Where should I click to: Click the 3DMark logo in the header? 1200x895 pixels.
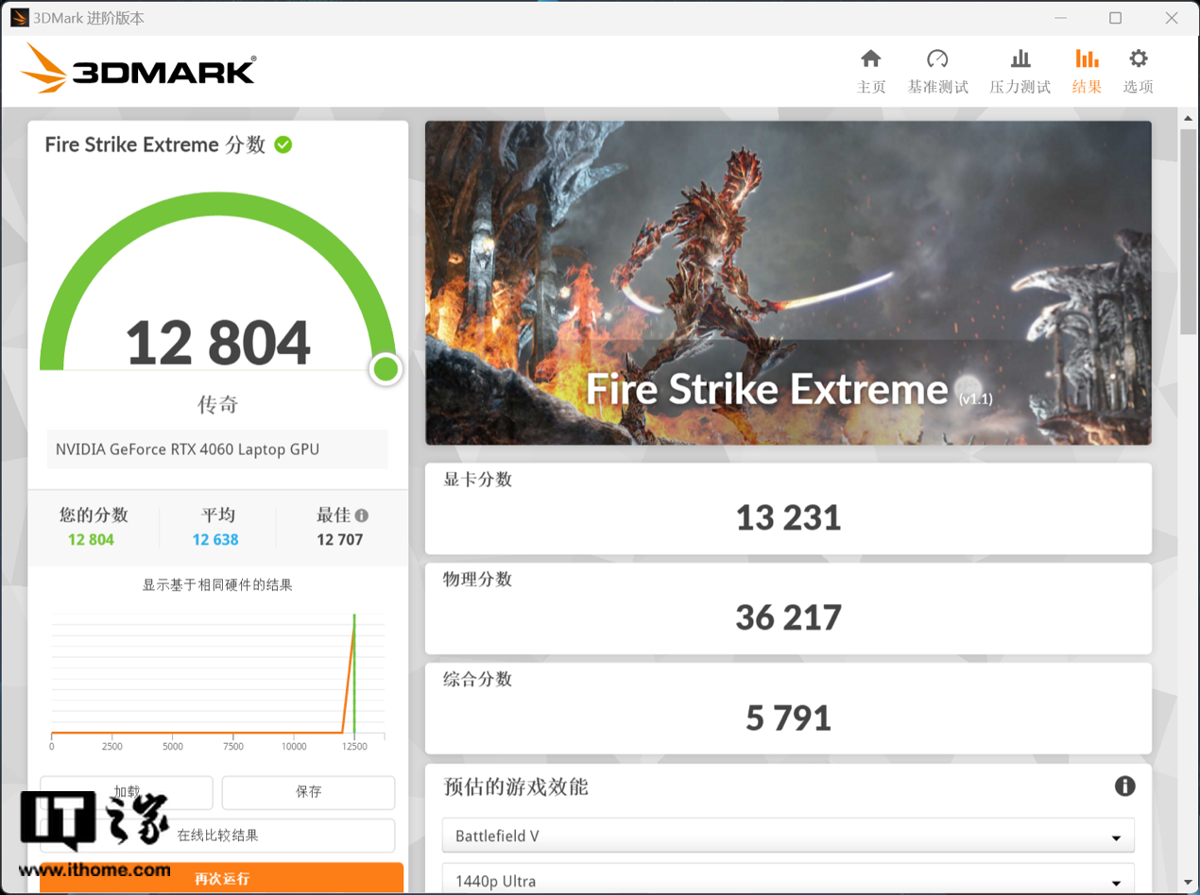138,70
